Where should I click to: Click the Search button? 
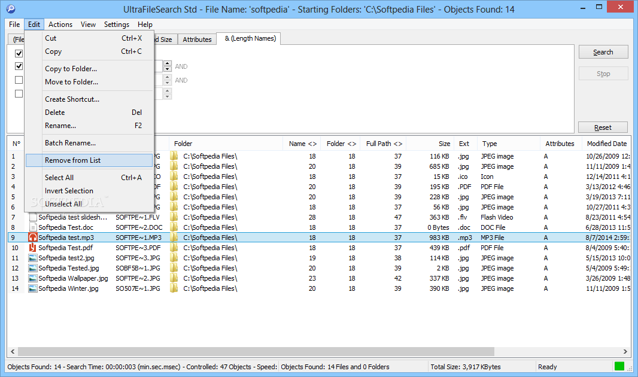pyautogui.click(x=603, y=52)
